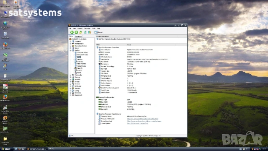Open the Help menu

click(x=98, y=28)
